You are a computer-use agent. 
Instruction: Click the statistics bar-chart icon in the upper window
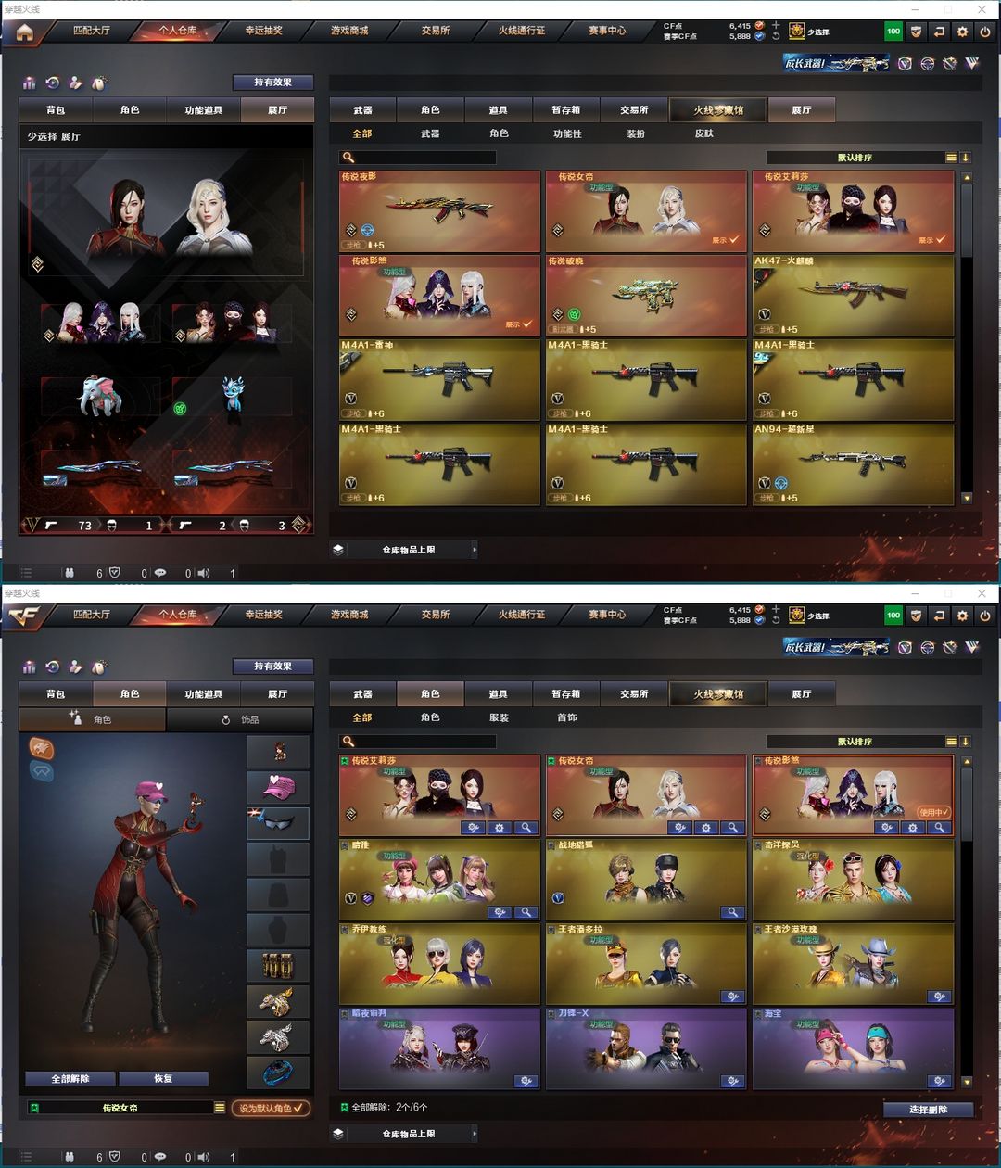[30, 83]
